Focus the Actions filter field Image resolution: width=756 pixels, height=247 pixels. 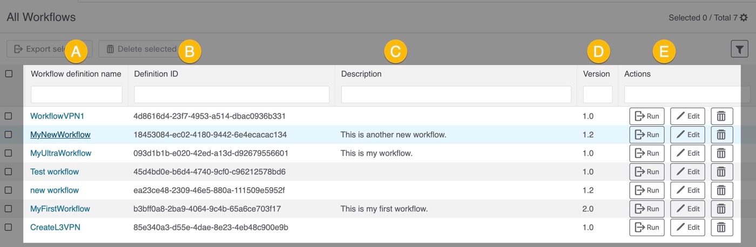[x=687, y=94]
